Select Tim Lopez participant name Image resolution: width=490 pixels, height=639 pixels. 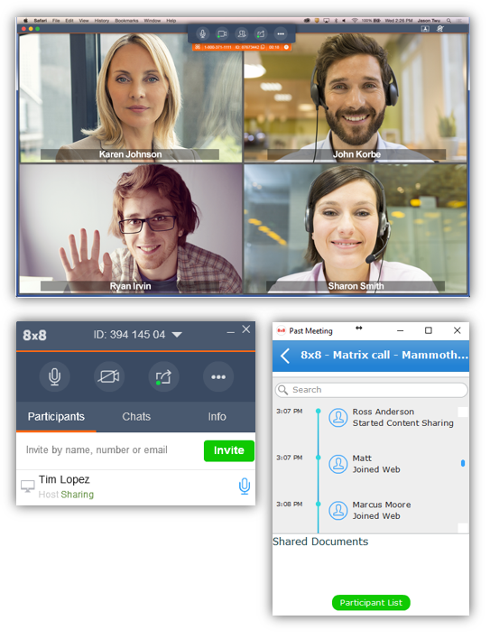(x=64, y=480)
